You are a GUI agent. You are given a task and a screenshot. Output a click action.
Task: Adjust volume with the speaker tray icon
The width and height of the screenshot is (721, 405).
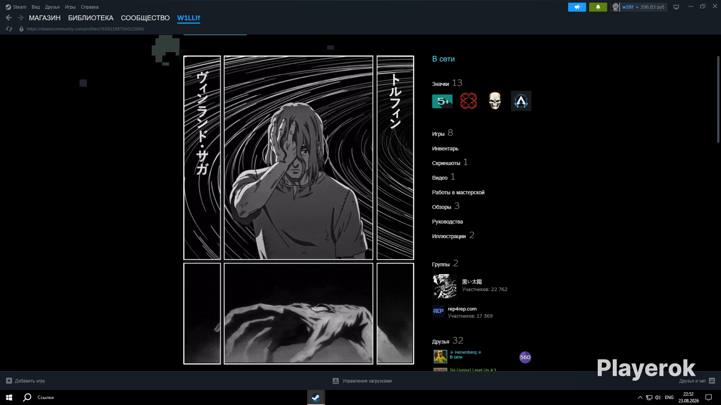click(658, 397)
